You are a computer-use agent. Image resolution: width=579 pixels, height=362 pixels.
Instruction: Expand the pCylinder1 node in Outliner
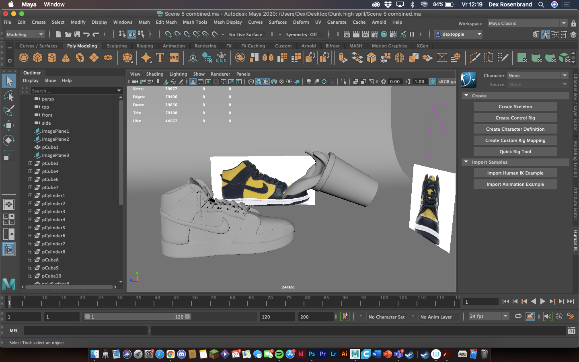[x=30, y=195]
